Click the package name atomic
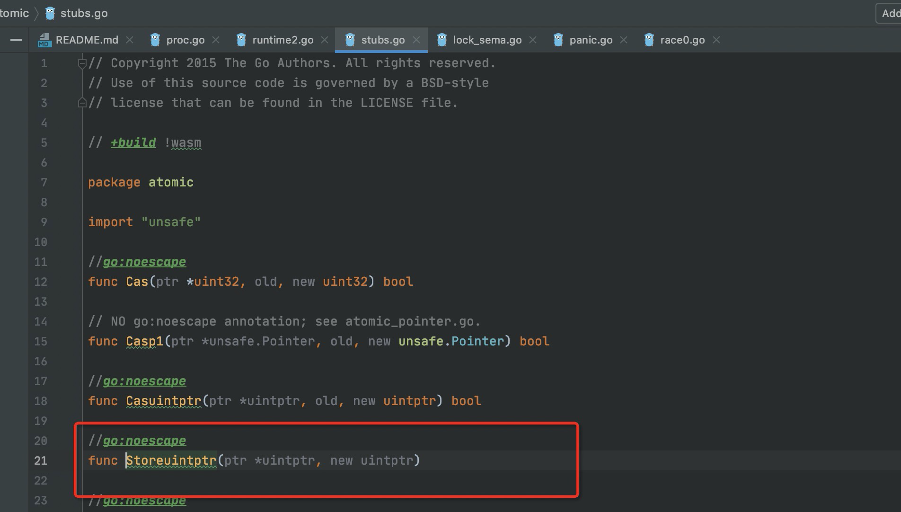The image size is (901, 512). [171, 183]
